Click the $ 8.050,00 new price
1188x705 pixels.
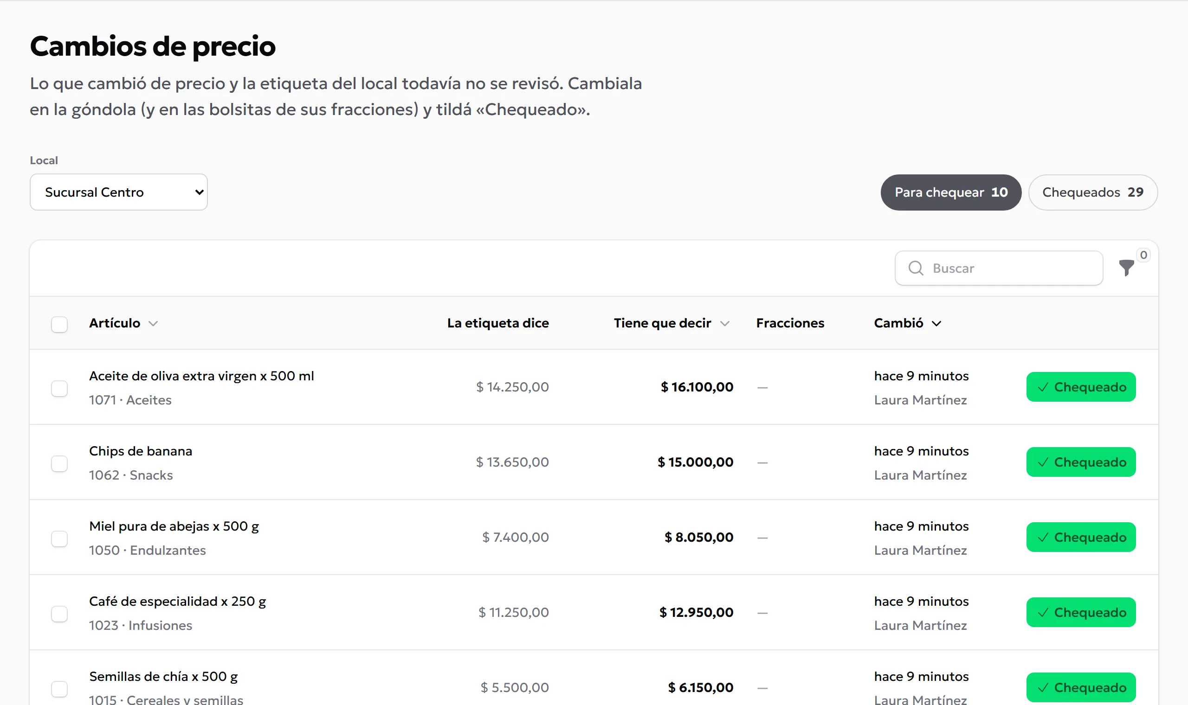[x=698, y=537]
